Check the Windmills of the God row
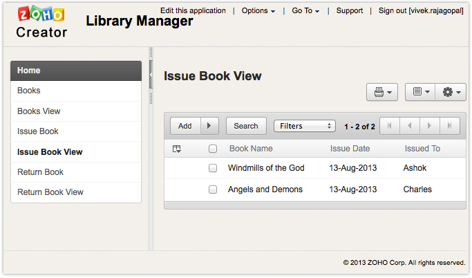The width and height of the screenshot is (472, 278). click(x=213, y=168)
